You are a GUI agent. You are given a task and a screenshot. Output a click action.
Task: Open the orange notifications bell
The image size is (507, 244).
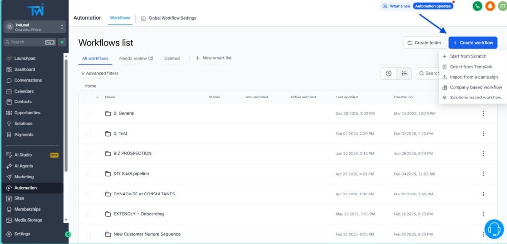(x=490, y=6)
